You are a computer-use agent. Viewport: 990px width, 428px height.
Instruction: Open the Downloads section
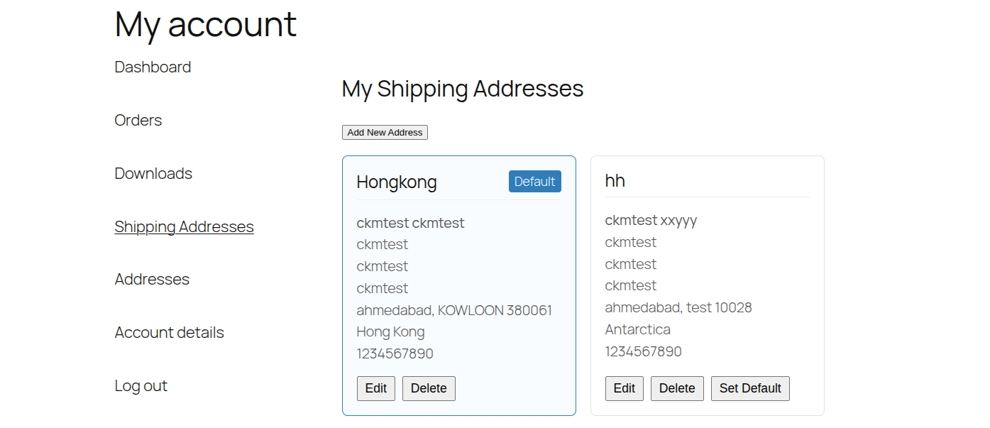pyautogui.click(x=153, y=173)
